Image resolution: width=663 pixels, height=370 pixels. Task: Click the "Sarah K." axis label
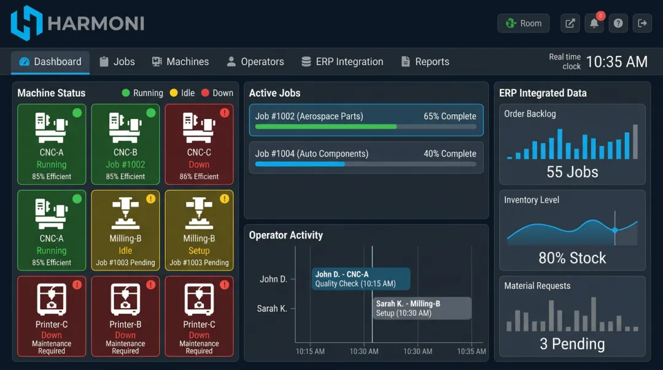pyautogui.click(x=272, y=309)
